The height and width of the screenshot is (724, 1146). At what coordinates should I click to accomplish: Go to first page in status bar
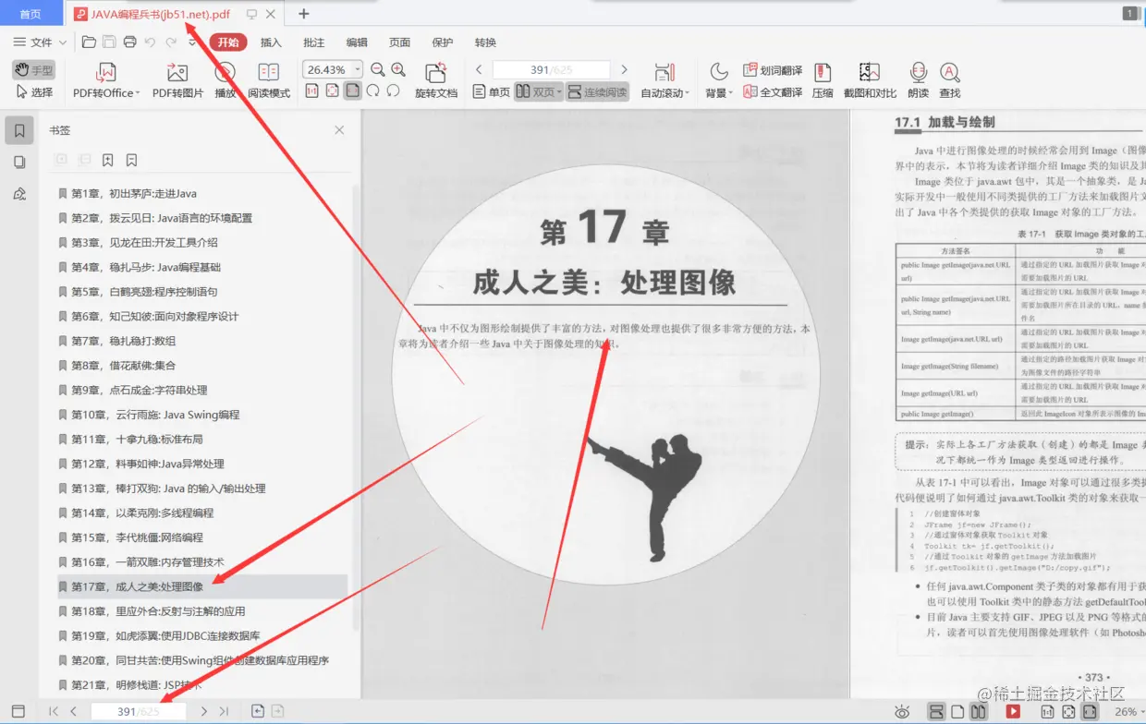[54, 711]
